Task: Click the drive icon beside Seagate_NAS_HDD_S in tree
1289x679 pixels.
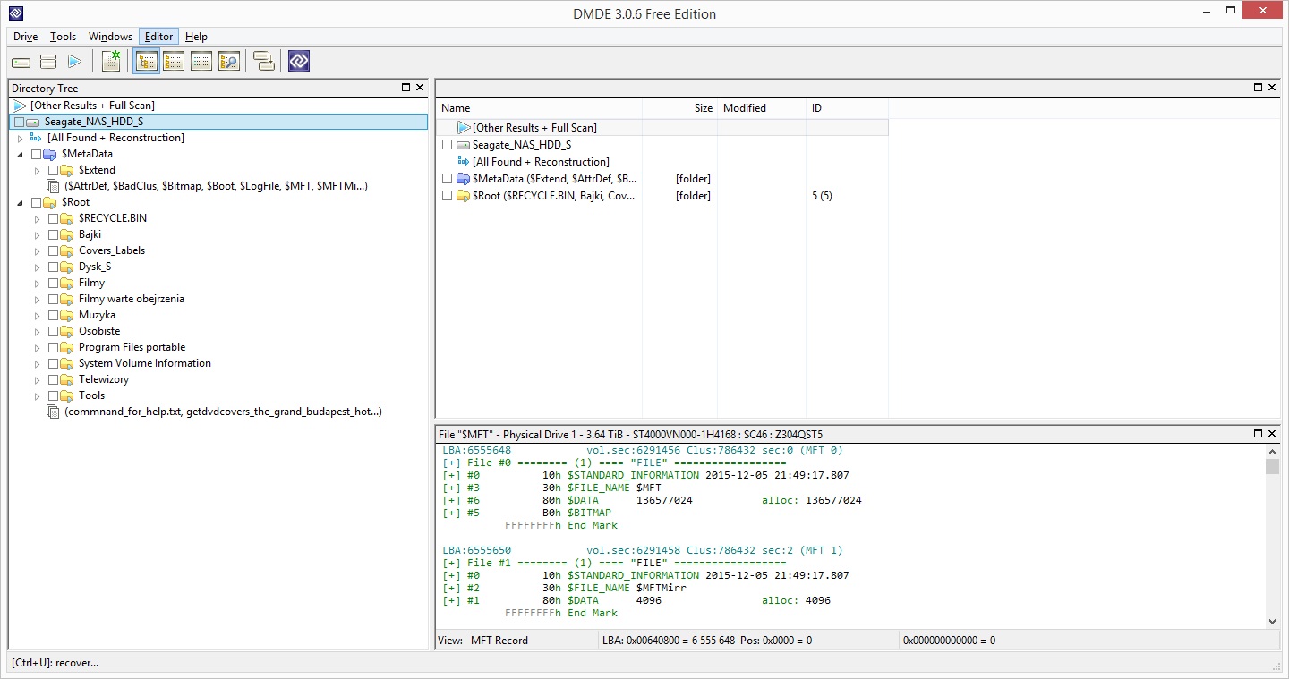Action: [33, 122]
